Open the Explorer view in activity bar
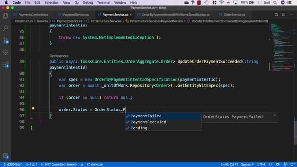Image resolution: width=297 pixels, height=167 pixels. (x=6, y=16)
